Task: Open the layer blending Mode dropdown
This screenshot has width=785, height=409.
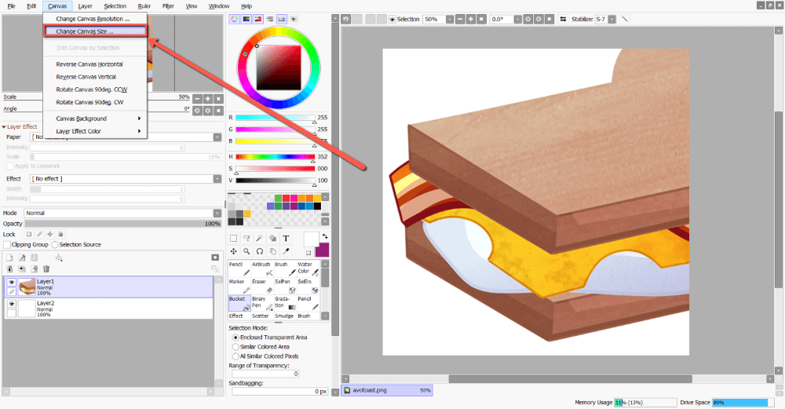Action: (x=122, y=213)
